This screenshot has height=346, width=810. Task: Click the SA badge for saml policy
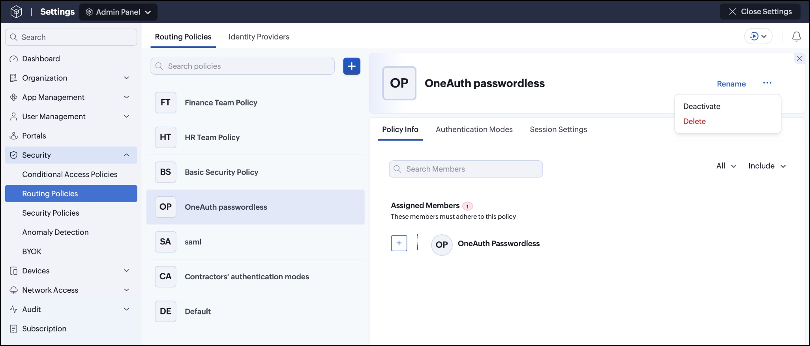(165, 241)
